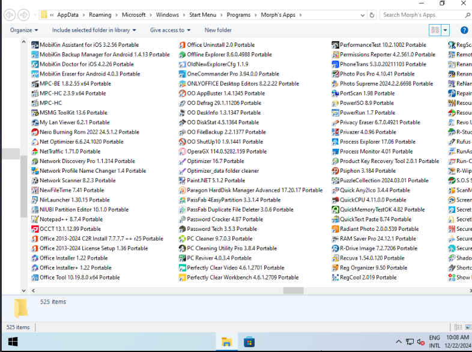This screenshot has width=472, height=352.
Task: Expand Include selected folder in library menu
Action: (x=94, y=30)
